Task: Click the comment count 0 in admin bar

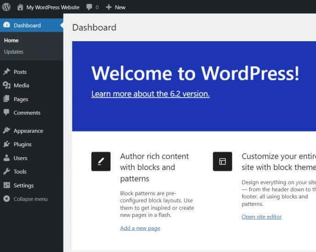Action: click(x=97, y=7)
